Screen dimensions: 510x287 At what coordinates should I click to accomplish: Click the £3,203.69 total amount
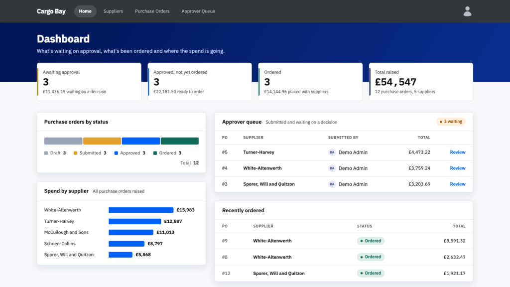(419, 184)
